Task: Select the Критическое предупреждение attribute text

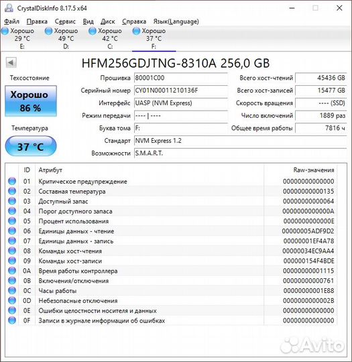Action: (82, 182)
